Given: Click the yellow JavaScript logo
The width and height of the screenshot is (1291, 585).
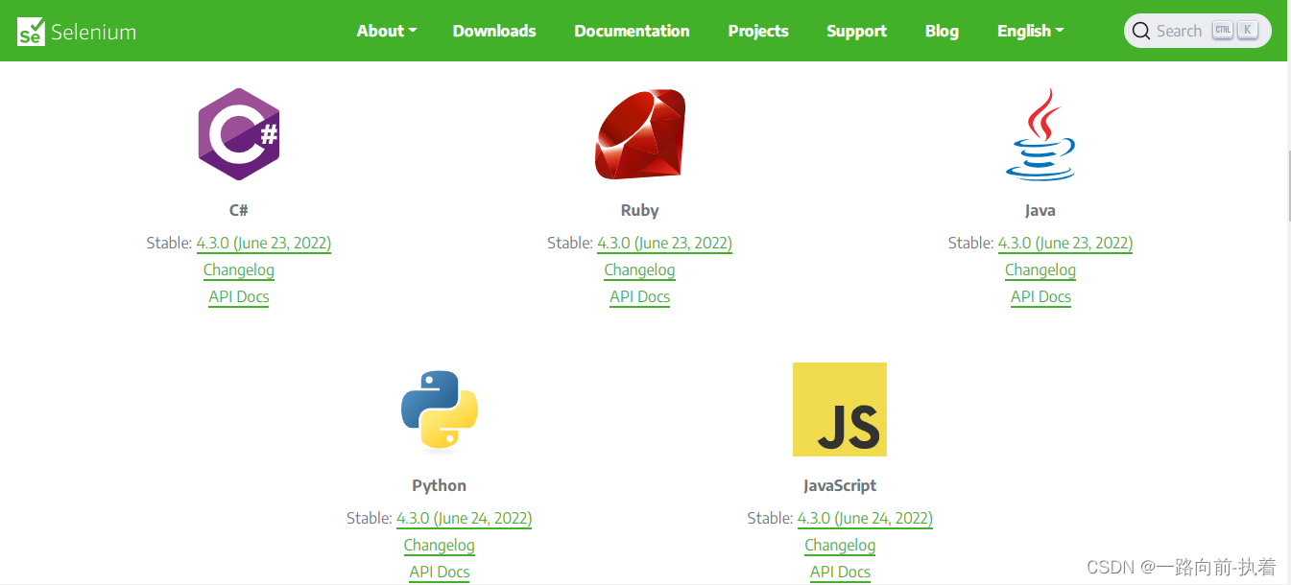Looking at the screenshot, I should 839,409.
